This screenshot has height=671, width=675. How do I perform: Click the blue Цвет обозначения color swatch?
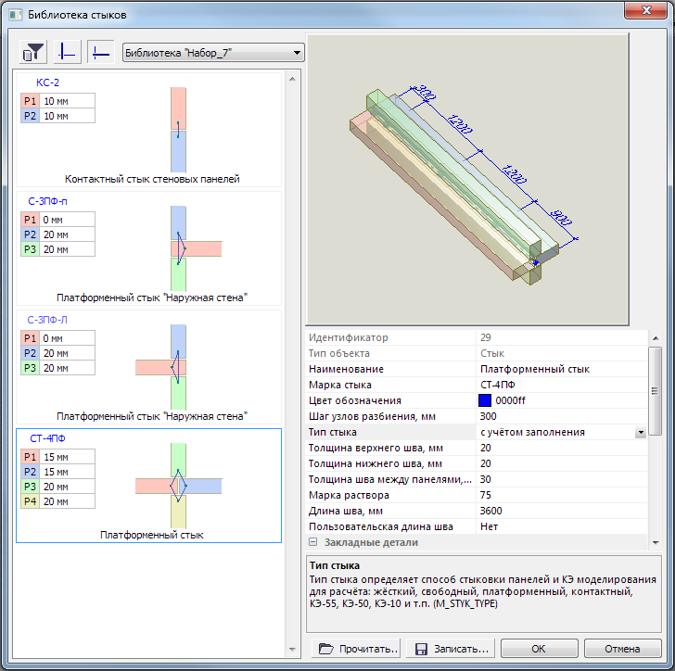pos(485,400)
